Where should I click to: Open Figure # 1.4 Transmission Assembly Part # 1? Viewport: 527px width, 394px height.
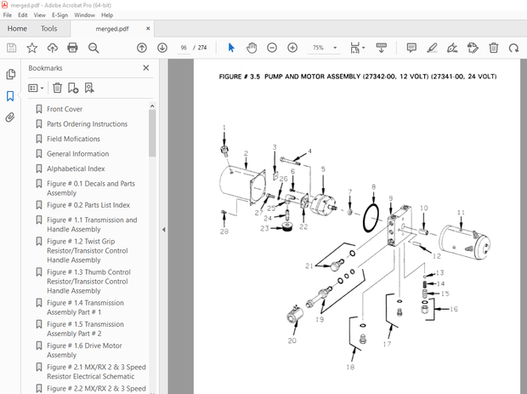pos(85,307)
